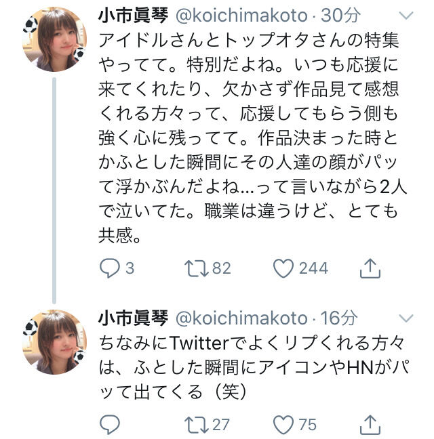Reply to the tweet posted 16分 ago
The height and width of the screenshot is (439, 434).
point(110,424)
